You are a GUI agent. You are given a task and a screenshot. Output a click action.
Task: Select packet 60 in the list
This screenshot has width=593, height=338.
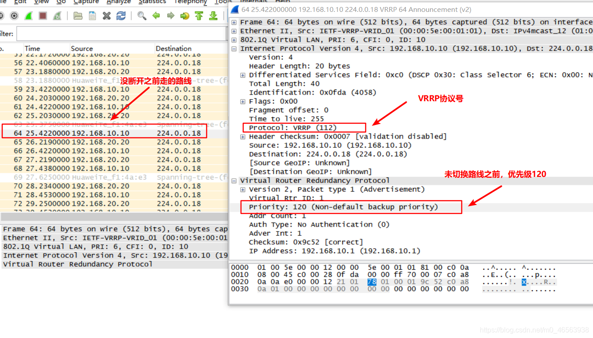pos(114,98)
